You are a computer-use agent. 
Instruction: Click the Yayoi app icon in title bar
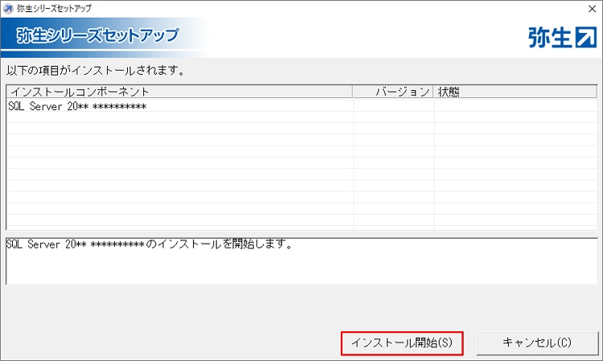click(8, 9)
